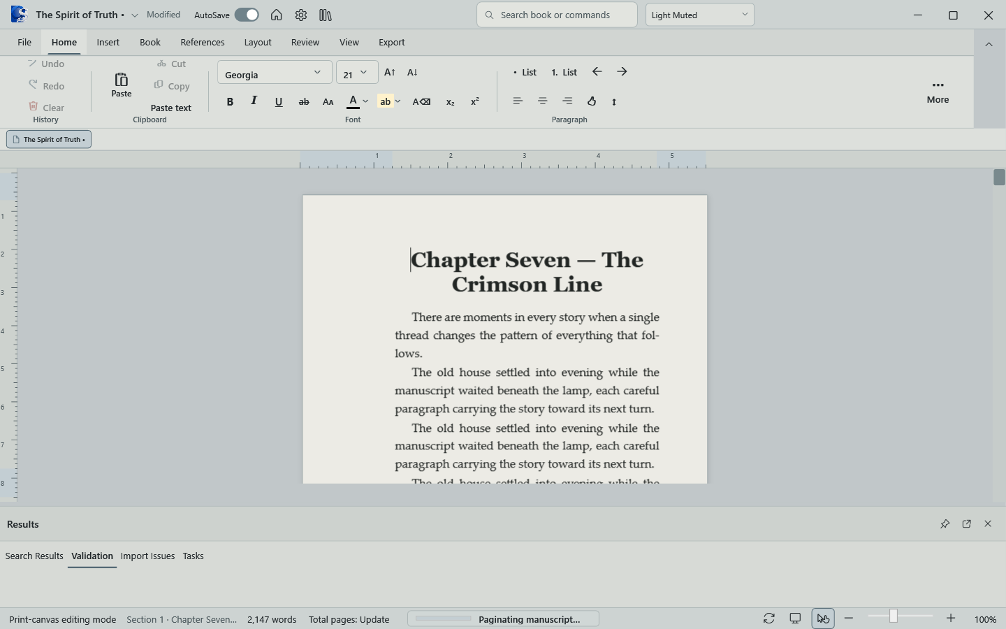Switch to the Import Issues tab
Viewport: 1006px width, 629px height.
(x=147, y=556)
